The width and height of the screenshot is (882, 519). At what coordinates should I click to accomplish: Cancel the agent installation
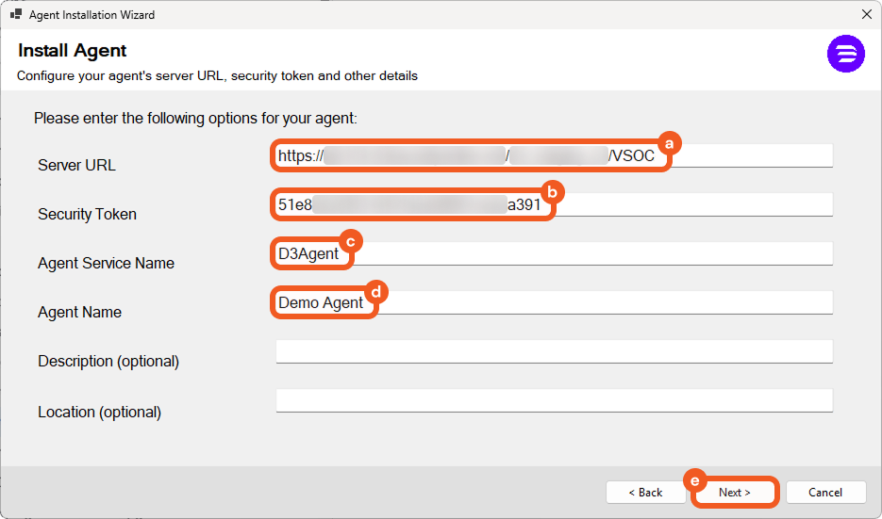coord(825,492)
